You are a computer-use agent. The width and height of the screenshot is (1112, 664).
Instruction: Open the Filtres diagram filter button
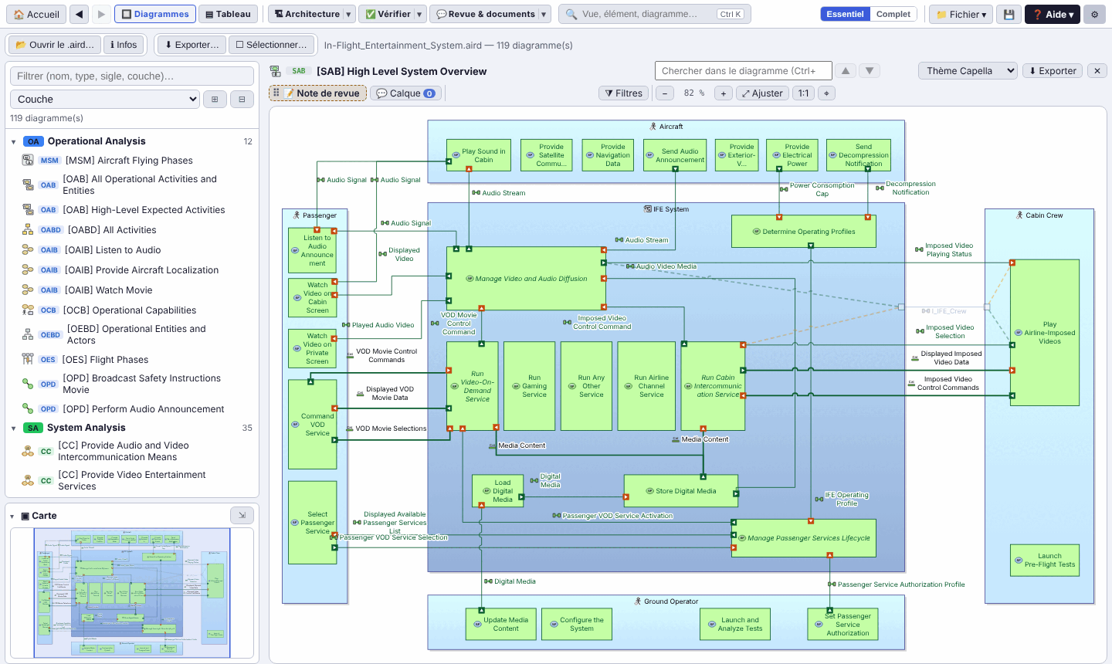click(624, 93)
